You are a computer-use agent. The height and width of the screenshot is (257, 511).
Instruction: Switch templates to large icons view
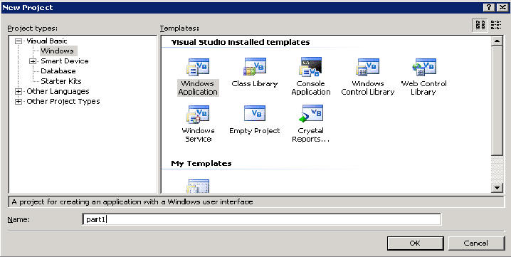pos(480,25)
